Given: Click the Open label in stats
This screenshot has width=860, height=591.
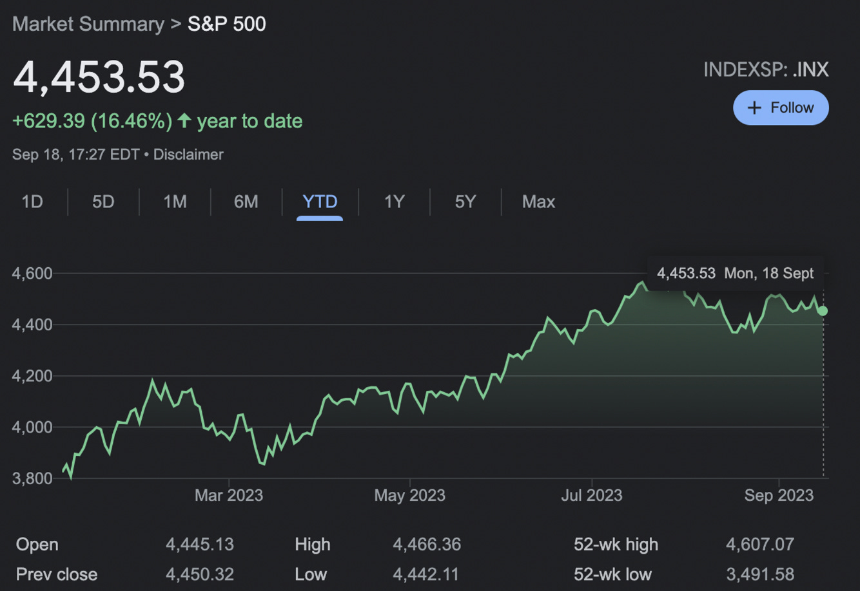Looking at the screenshot, I should [x=37, y=545].
